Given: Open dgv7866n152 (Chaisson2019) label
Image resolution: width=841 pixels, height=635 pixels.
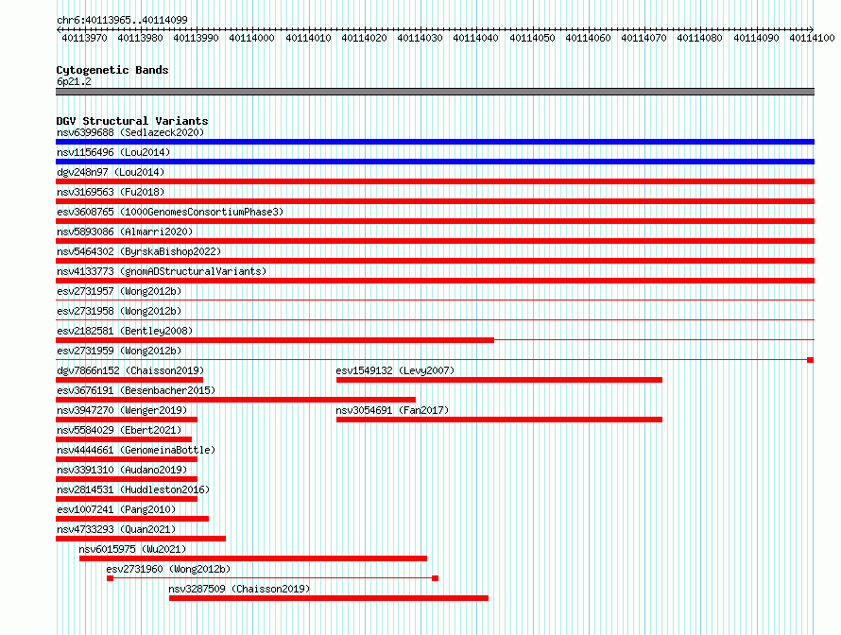Looking at the screenshot, I should 130,370.
